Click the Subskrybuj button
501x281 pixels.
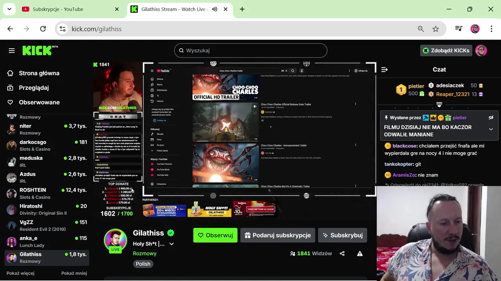coord(342,235)
